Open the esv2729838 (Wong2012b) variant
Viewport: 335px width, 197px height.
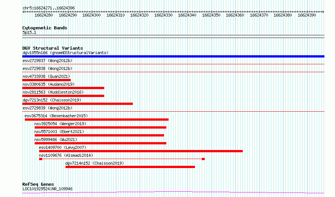tap(47, 68)
